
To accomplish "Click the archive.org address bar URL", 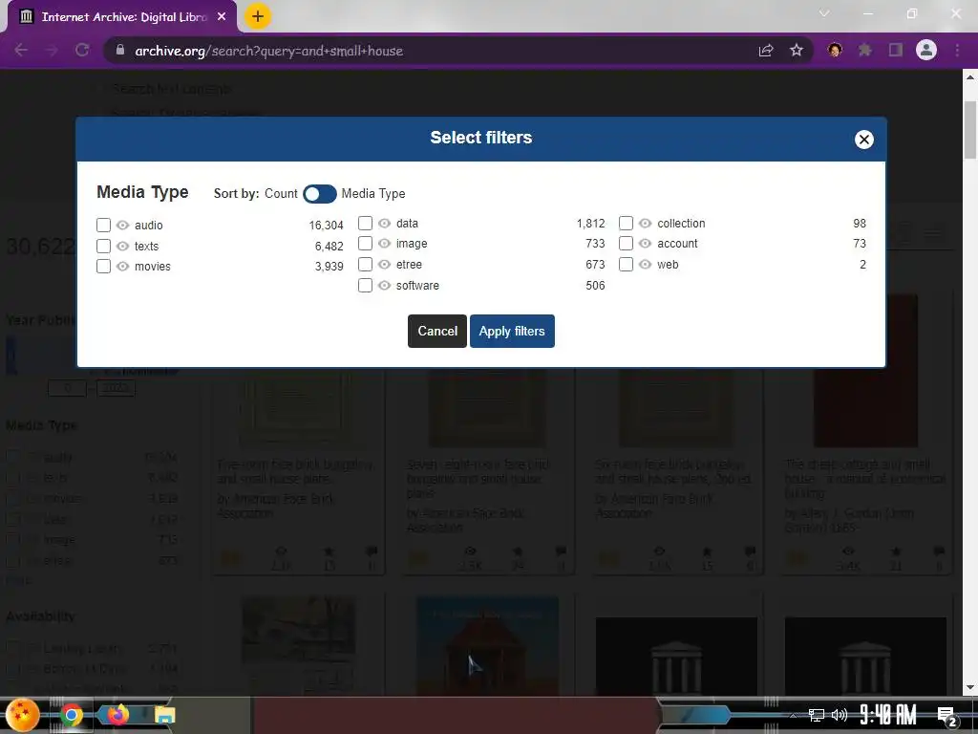I will (x=268, y=51).
